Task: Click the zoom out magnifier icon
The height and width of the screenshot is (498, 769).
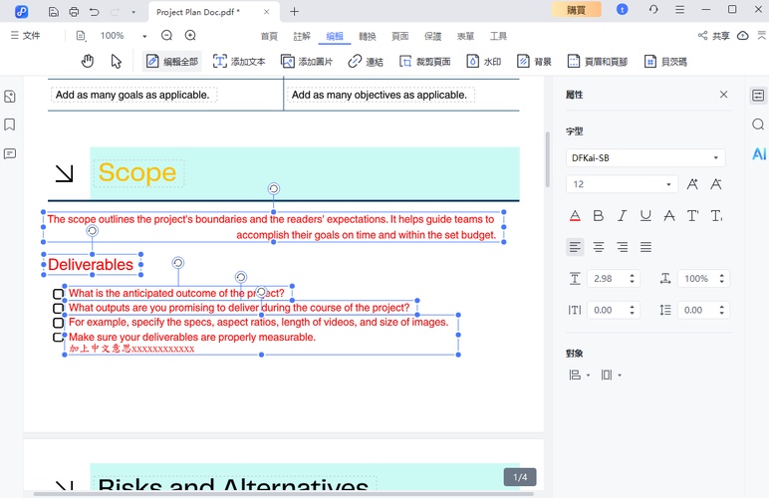Action: [167, 36]
